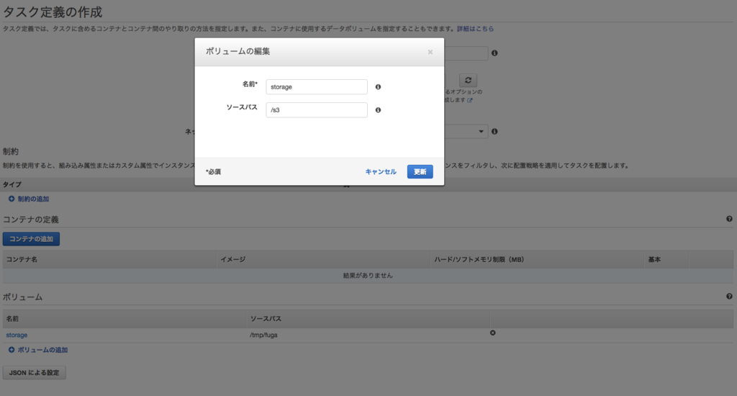Click the 結果がありません message row
This screenshot has height=396, width=737.
point(368,276)
